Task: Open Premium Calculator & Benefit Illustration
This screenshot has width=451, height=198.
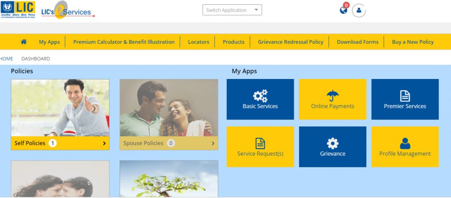Action: point(124,42)
